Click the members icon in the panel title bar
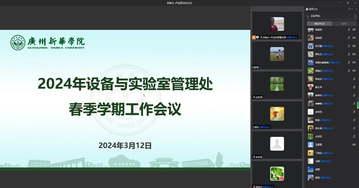The width and height of the screenshot is (359, 188). pos(307,9)
